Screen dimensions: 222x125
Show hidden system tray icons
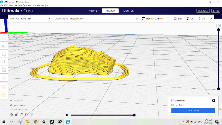[x=183, y=122]
